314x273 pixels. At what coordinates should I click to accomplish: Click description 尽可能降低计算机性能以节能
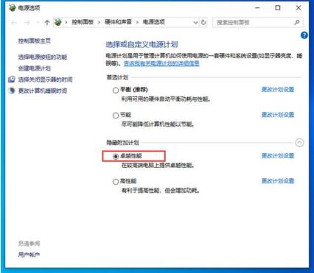pyautogui.click(x=158, y=124)
